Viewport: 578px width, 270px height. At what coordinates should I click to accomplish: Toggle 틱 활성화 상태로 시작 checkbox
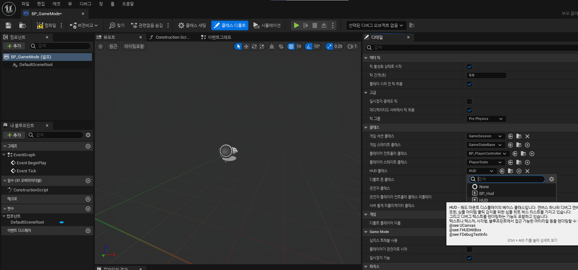click(x=469, y=67)
